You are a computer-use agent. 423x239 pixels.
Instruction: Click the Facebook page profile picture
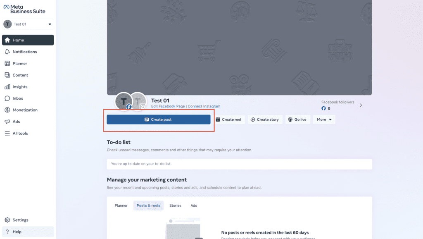tap(124, 101)
